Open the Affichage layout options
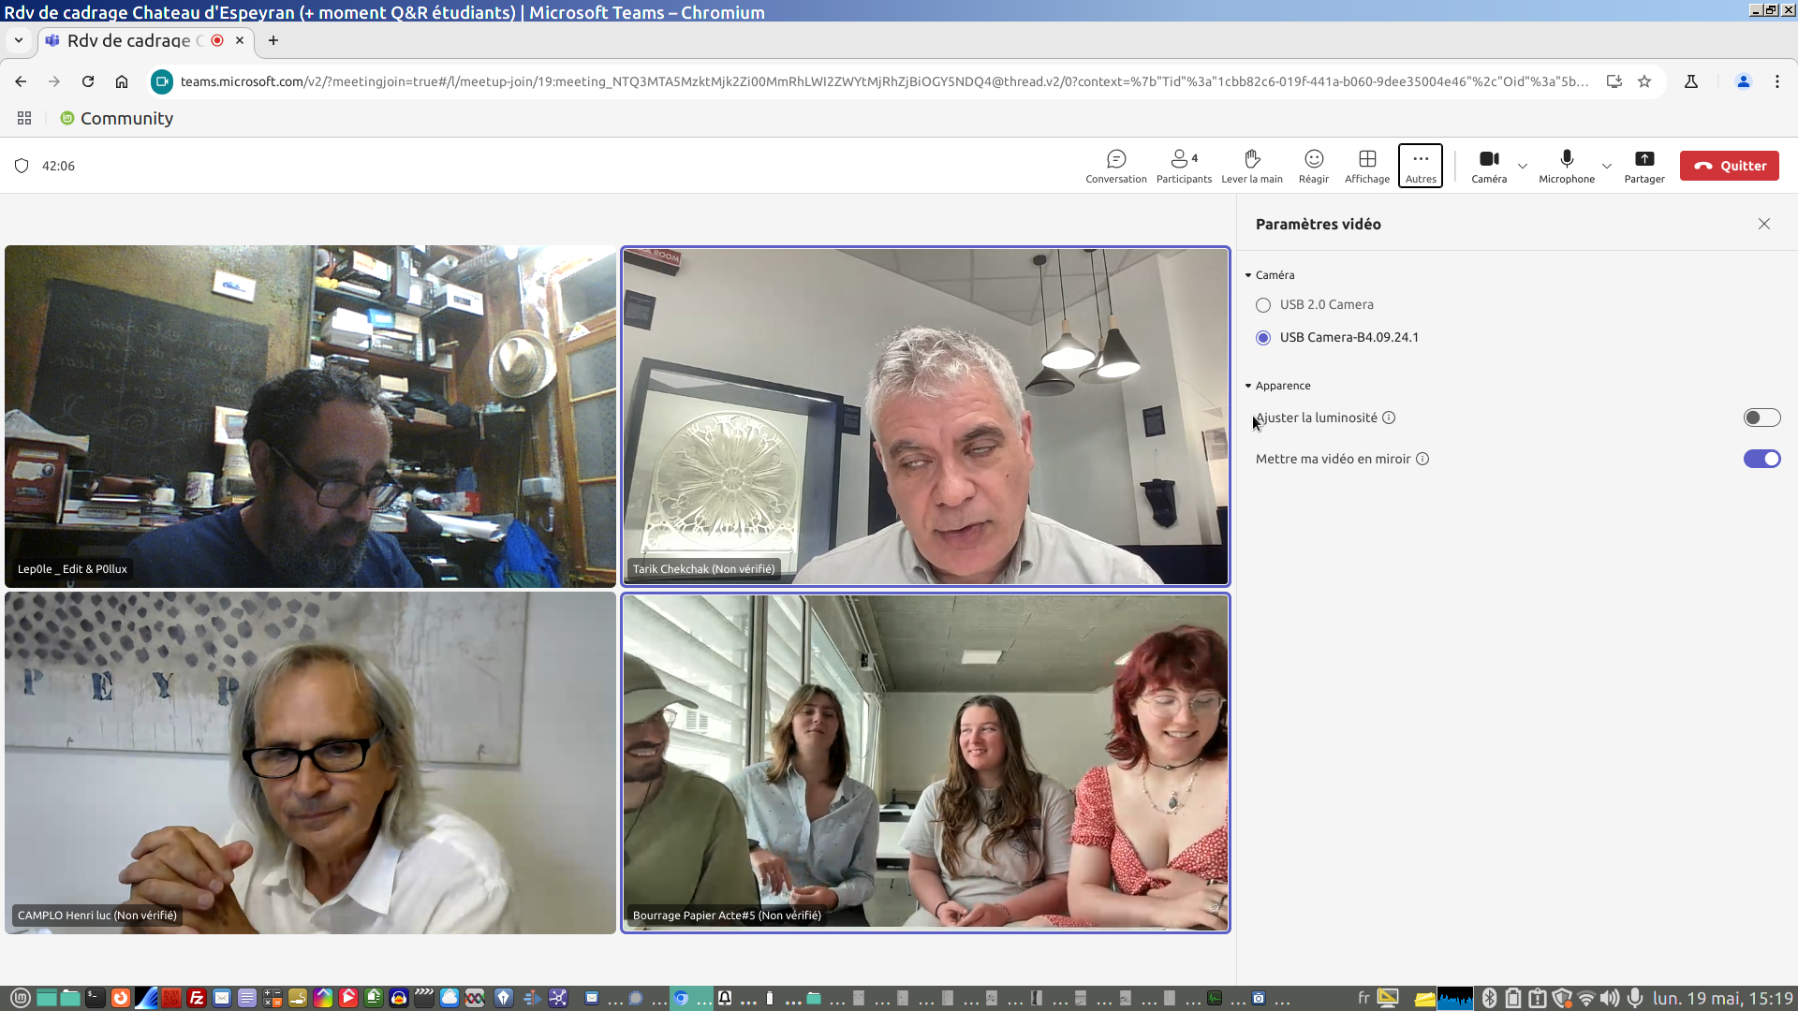 tap(1366, 166)
